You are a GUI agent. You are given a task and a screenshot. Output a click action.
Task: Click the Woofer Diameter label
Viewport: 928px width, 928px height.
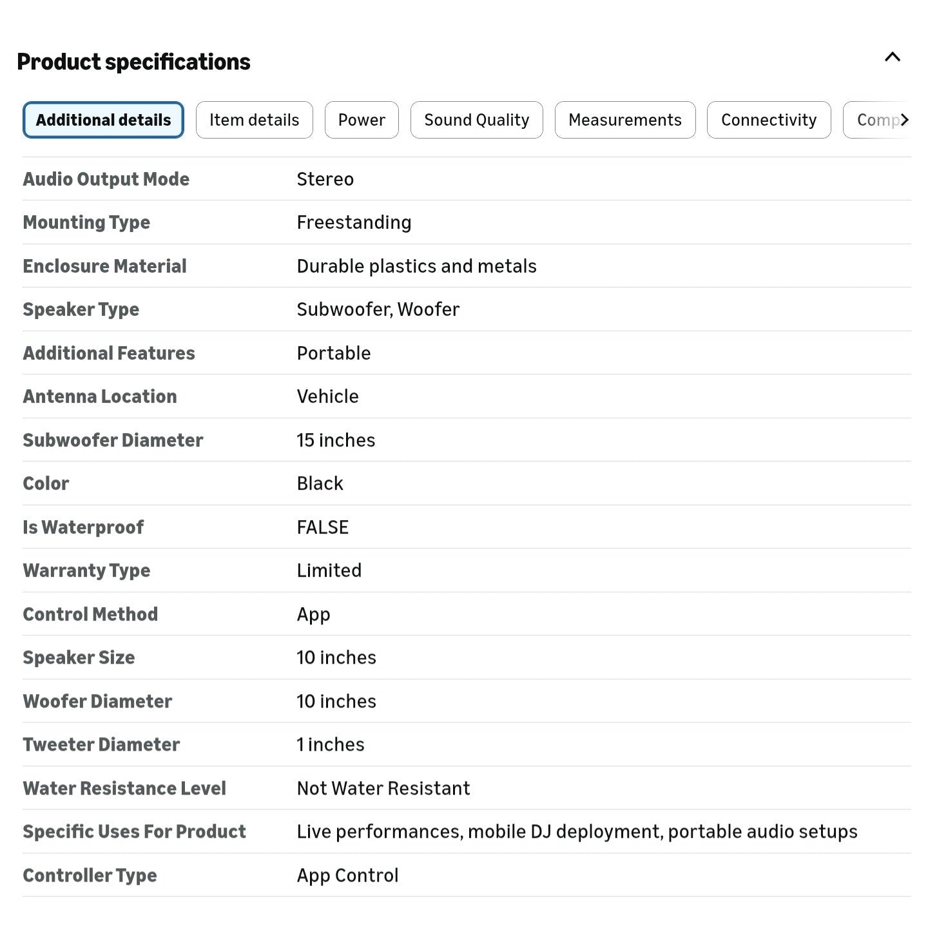click(x=97, y=701)
